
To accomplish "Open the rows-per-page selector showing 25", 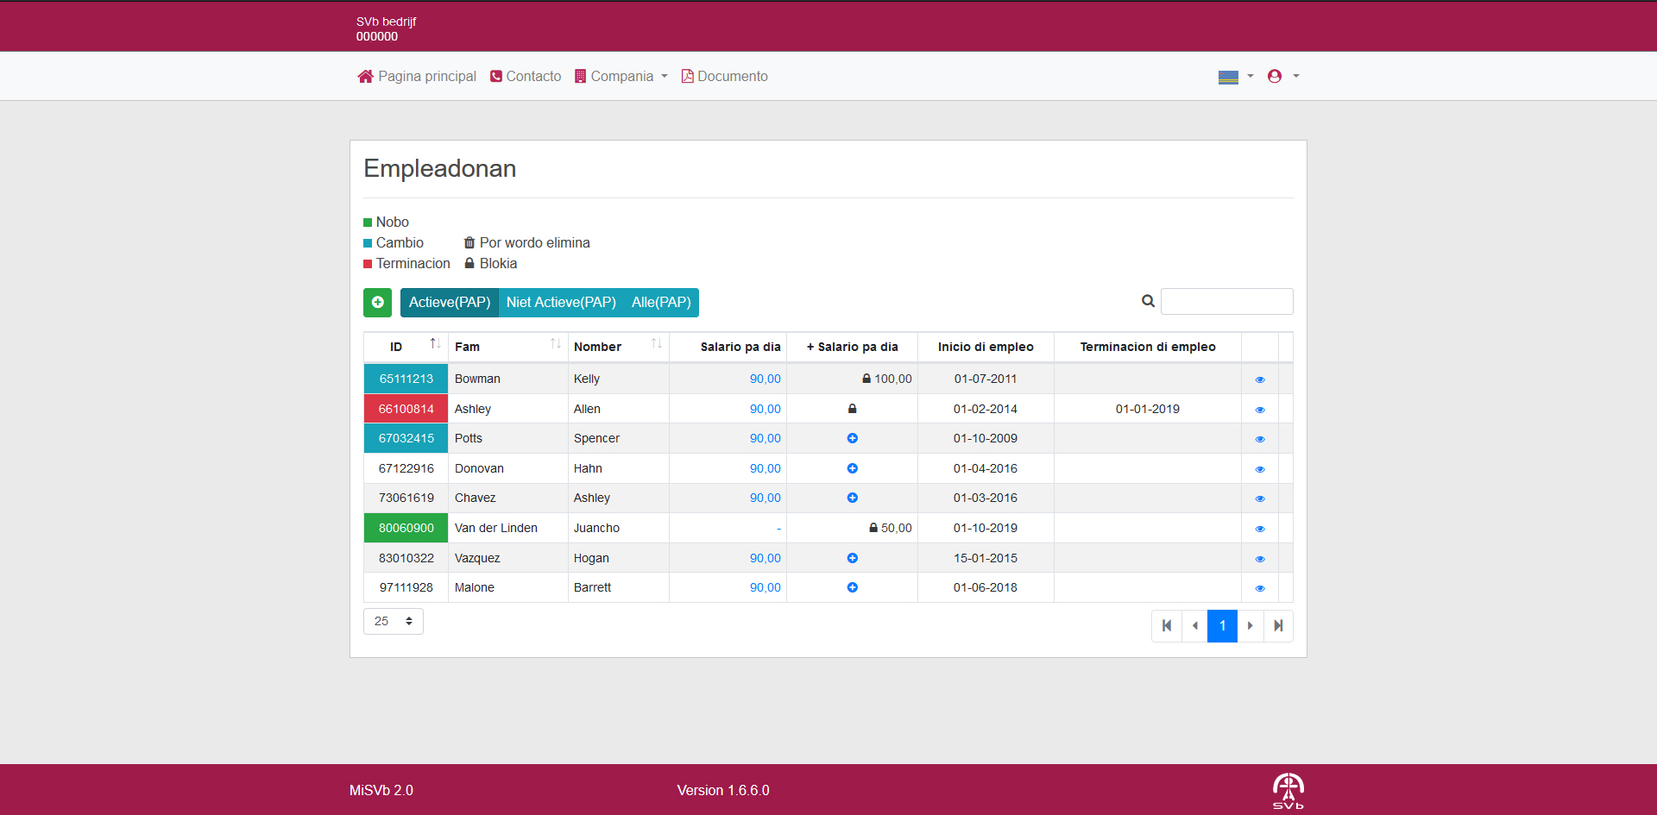I will pyautogui.click(x=394, y=621).
